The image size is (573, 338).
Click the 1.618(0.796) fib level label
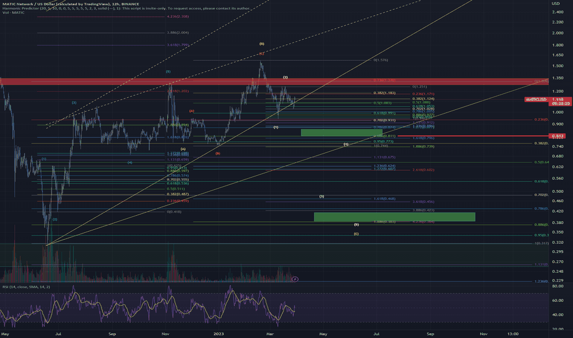click(x=423, y=138)
